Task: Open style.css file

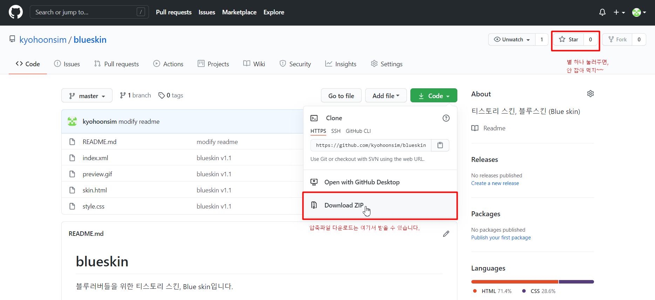Action: [x=94, y=206]
